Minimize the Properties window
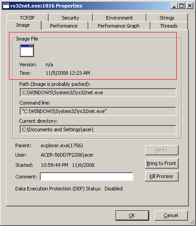 [x=174, y=6]
